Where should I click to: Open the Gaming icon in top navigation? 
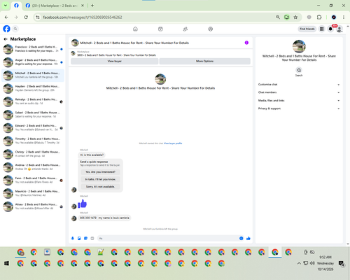211,29
